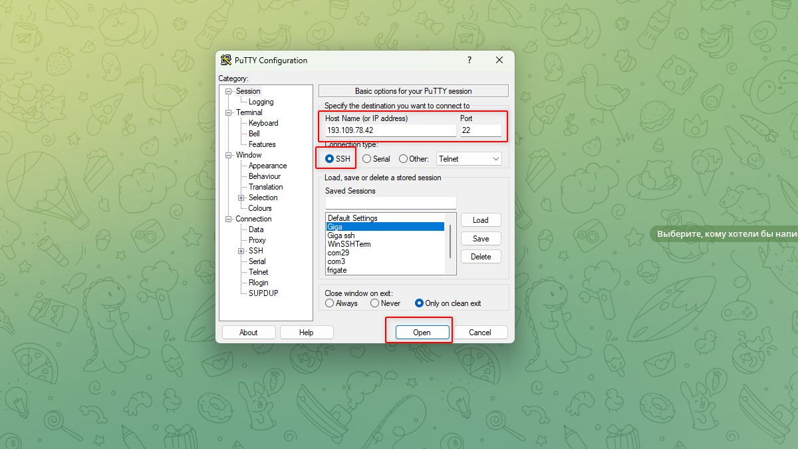Click the Host Name input field
This screenshot has height=449, width=798.
pyautogui.click(x=391, y=130)
